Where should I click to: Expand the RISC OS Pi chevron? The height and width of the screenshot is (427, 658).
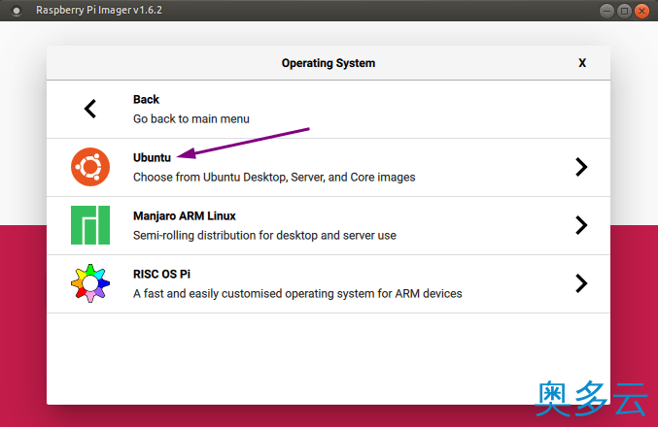pyautogui.click(x=581, y=283)
